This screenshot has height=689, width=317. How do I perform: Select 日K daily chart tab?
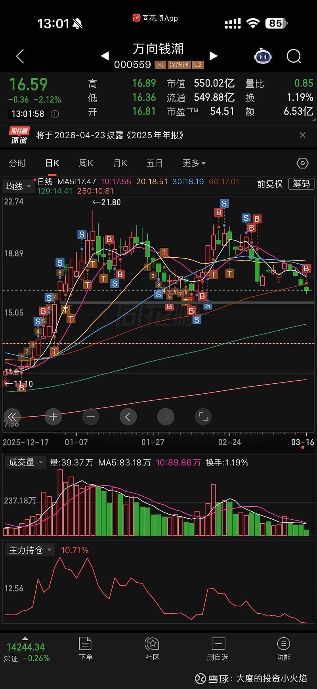pyautogui.click(x=52, y=163)
